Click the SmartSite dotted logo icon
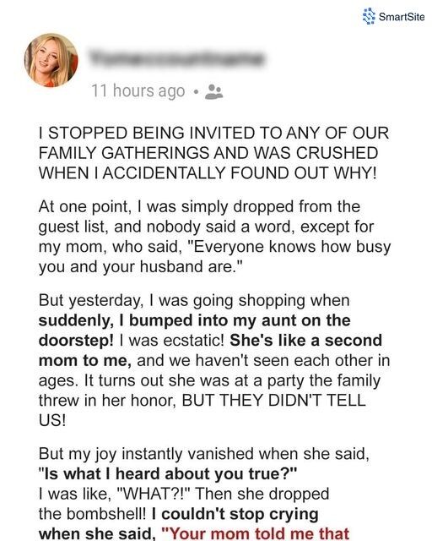This screenshot has width=432, height=541. point(369,16)
